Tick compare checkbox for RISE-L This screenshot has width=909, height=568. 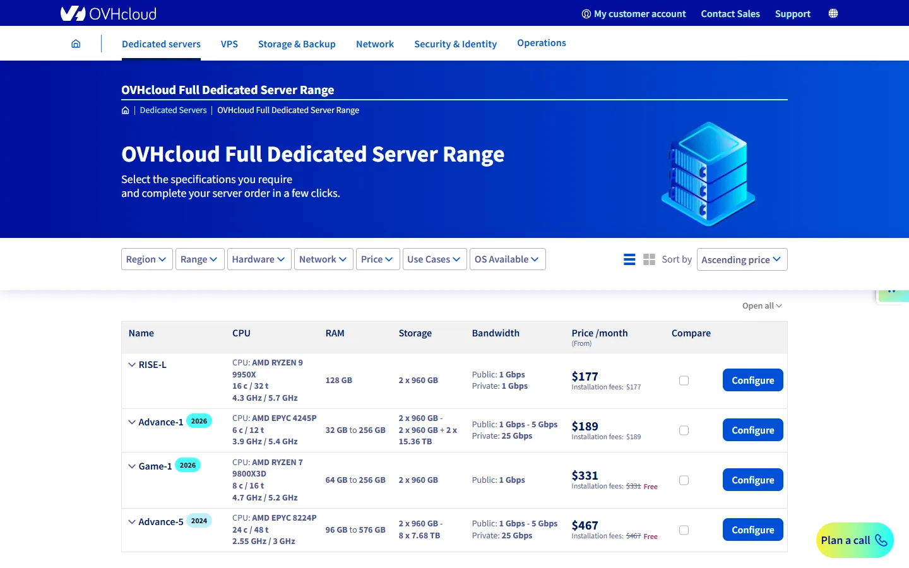point(684,381)
